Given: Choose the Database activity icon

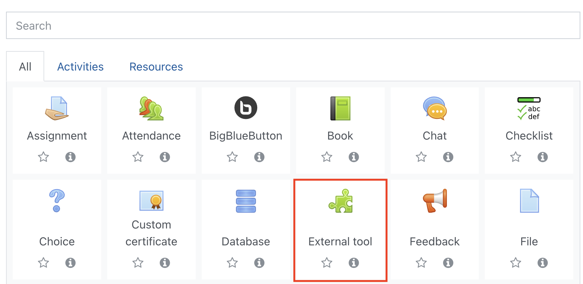Looking at the screenshot, I should click(246, 201).
